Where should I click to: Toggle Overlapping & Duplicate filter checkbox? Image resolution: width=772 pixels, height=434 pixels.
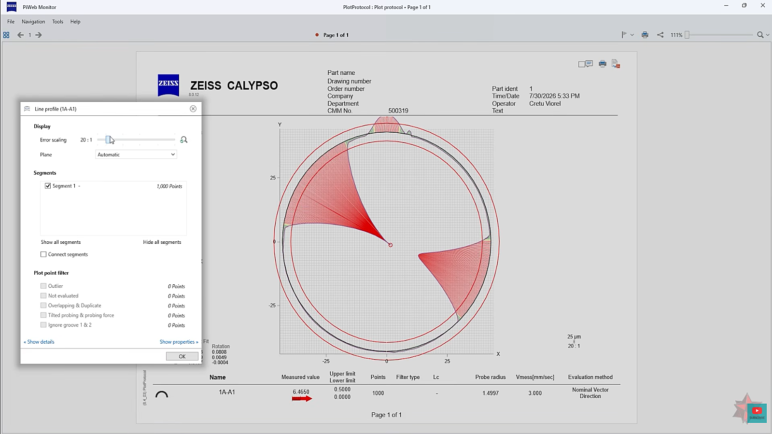pos(43,305)
